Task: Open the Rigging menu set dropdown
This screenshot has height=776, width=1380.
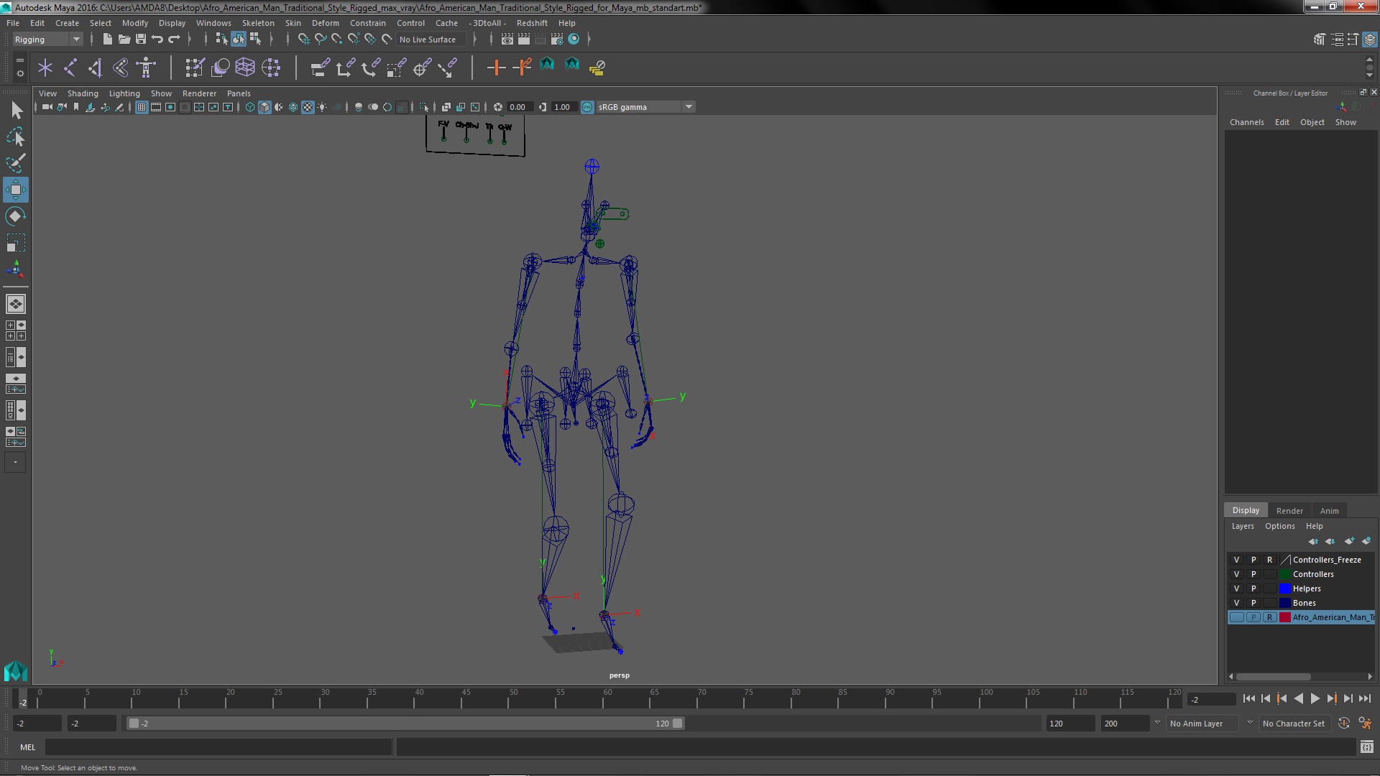Action: click(x=75, y=40)
